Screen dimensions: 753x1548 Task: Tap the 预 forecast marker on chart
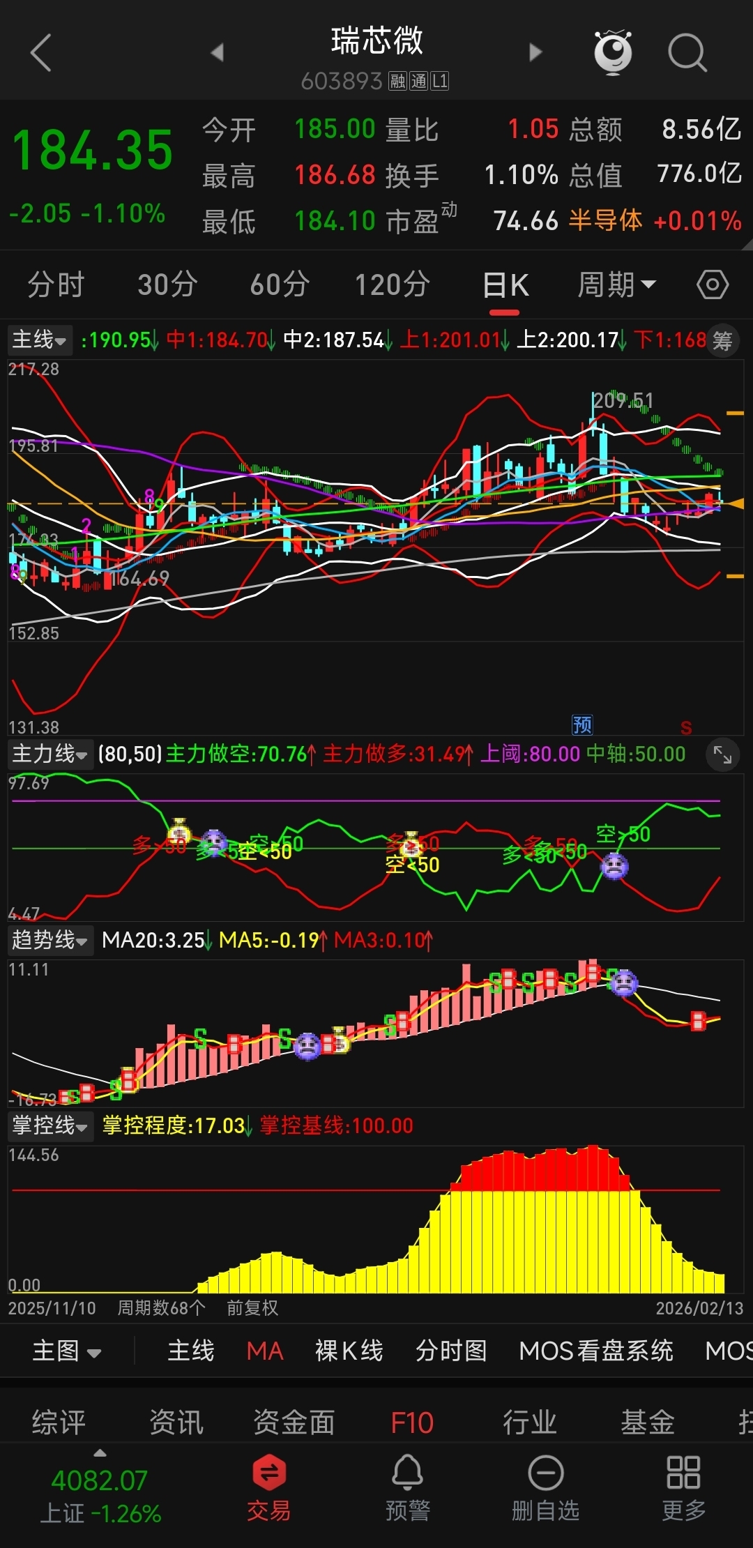pyautogui.click(x=582, y=725)
